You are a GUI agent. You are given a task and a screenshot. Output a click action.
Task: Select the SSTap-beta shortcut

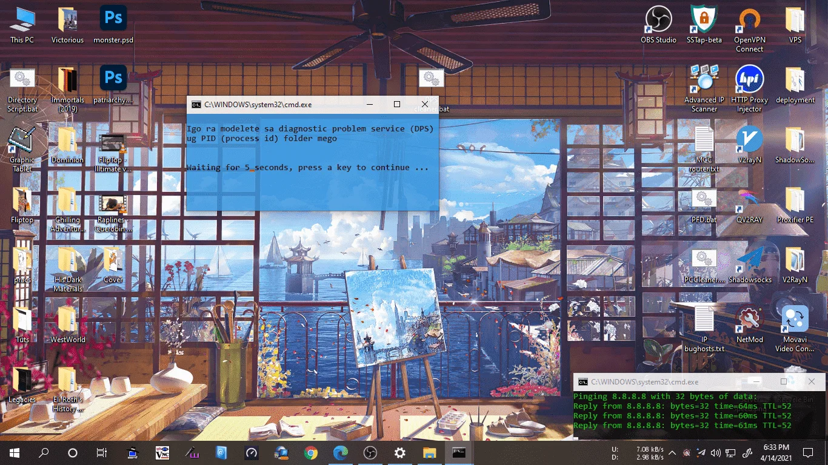click(x=704, y=25)
